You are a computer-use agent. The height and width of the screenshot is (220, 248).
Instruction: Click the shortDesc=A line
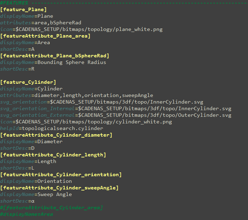(17, 49)
